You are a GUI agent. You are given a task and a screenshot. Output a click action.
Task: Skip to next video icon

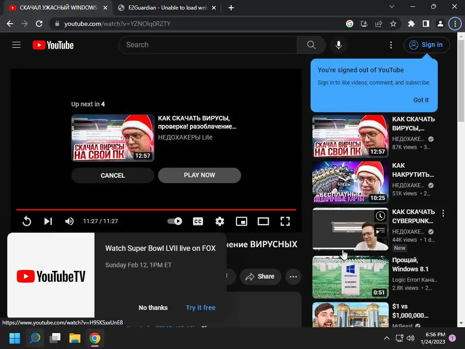pos(48,221)
